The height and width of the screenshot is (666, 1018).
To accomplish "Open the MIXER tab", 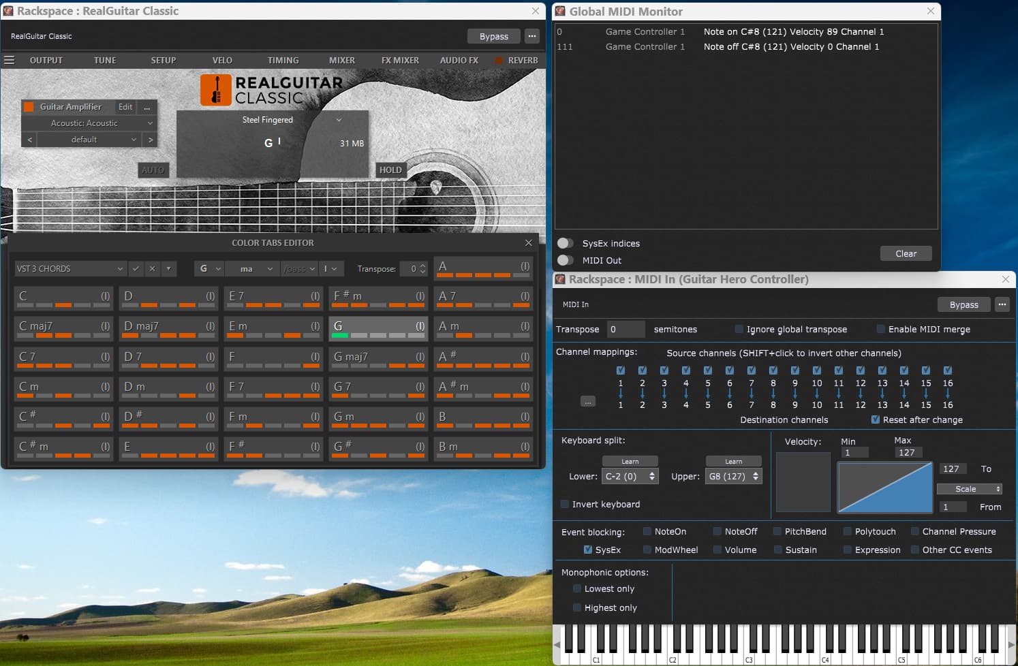I will [341, 60].
